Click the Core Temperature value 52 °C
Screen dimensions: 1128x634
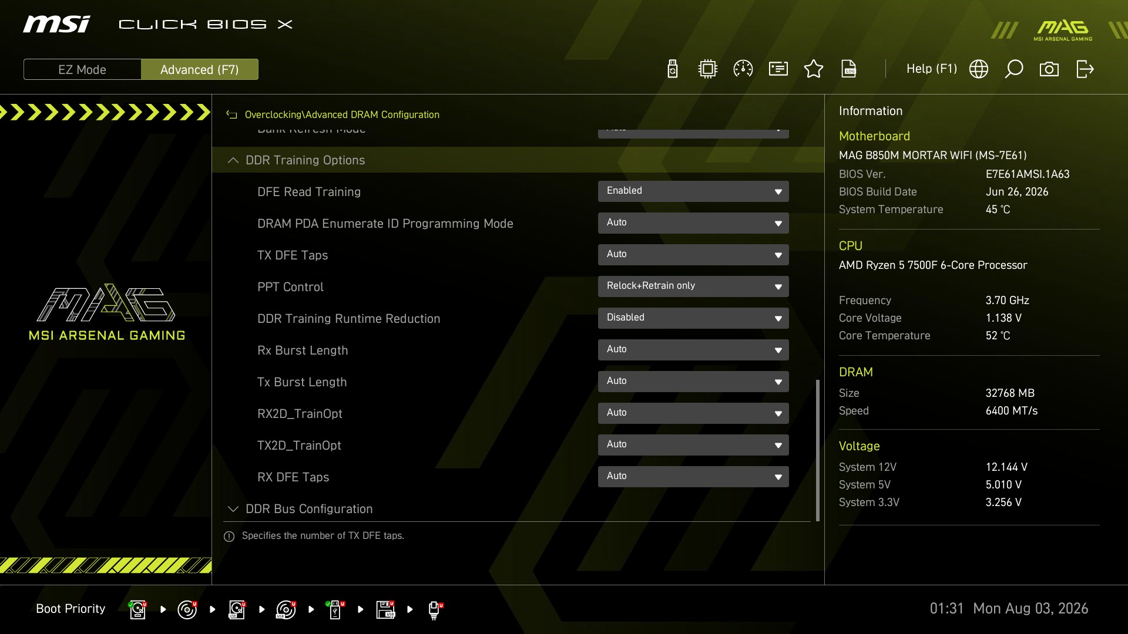point(998,336)
